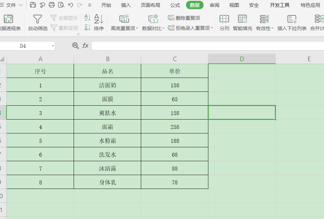Click Insert Dropdown List (插入下拉列表) button
324x219 pixels.
(292, 22)
